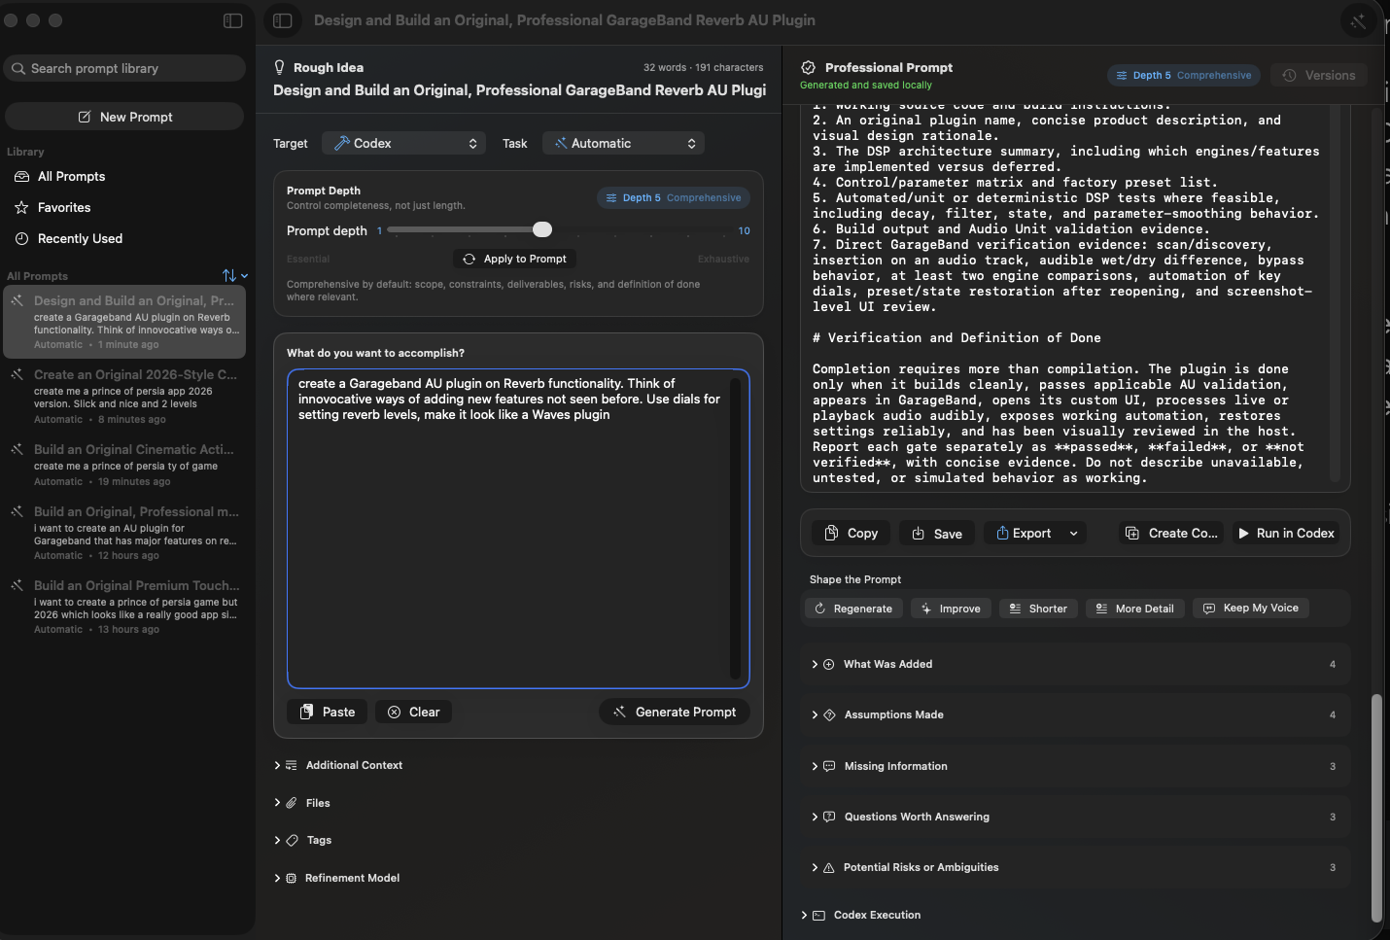The width and height of the screenshot is (1390, 940).
Task: Expand the What Was Added section
Action: tap(1075, 665)
